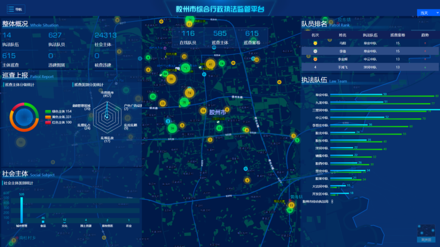The height and width of the screenshot is (247, 440).
Task: Open the 聚类图 cluster map thumbnail
Action: click(426, 233)
